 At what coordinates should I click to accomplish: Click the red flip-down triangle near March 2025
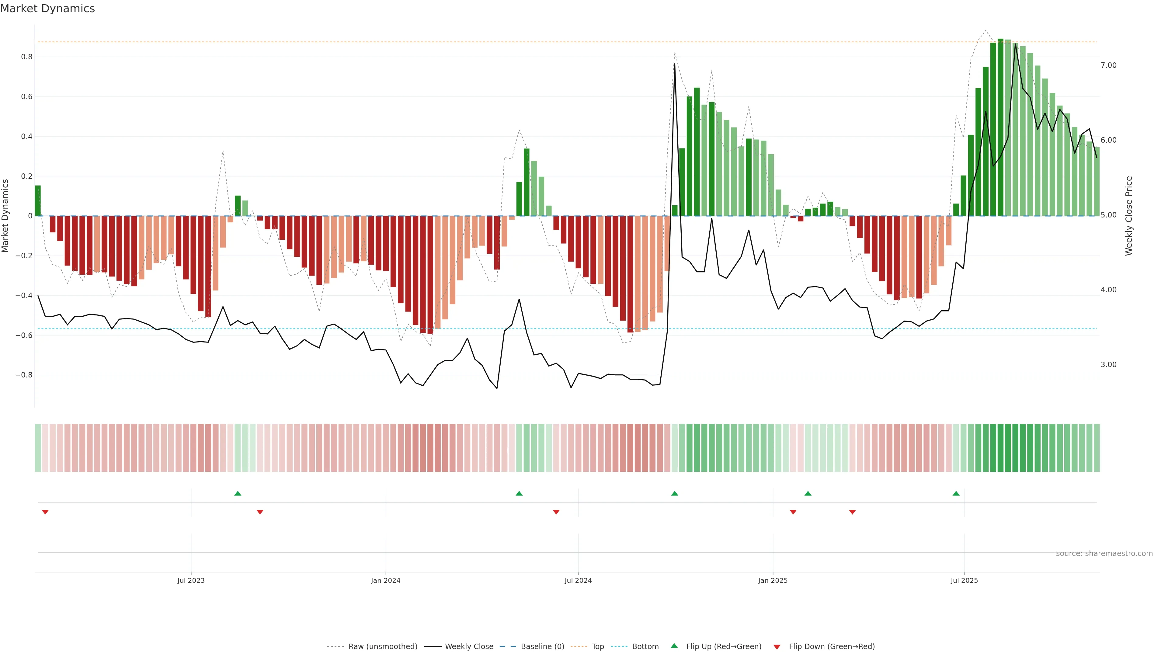point(852,512)
